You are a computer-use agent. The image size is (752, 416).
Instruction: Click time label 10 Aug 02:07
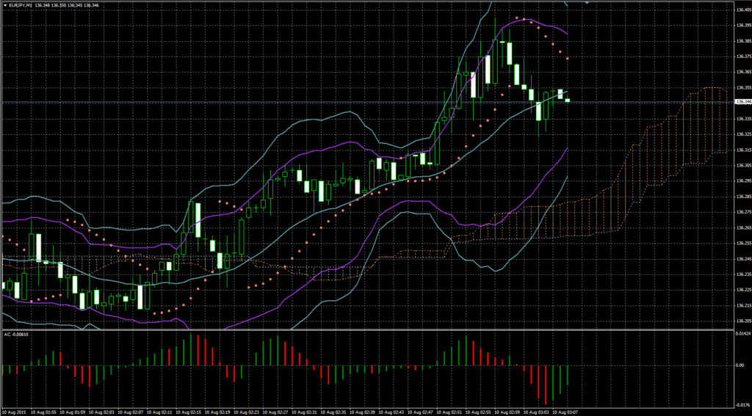pos(131,412)
